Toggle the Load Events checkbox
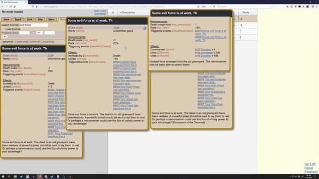The width and height of the screenshot is (319, 179). pos(3,29)
